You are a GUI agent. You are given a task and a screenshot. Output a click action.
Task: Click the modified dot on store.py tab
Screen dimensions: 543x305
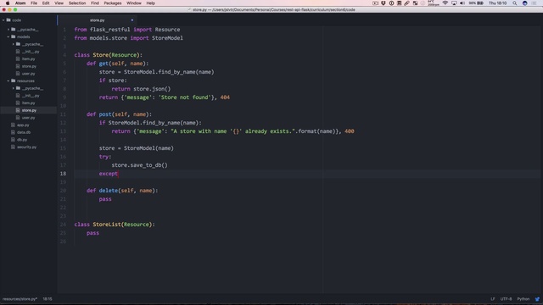tap(132, 20)
